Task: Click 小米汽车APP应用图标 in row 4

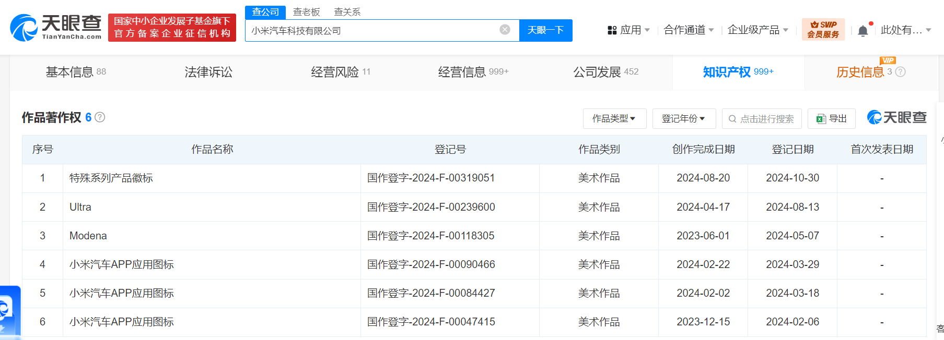Action: (x=121, y=264)
